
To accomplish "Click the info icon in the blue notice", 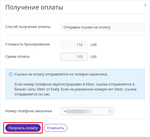I will pos(11,74).
